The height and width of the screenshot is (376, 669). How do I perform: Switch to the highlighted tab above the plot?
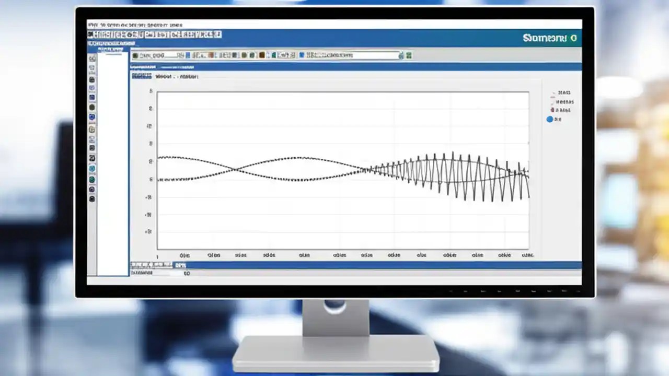click(x=141, y=76)
